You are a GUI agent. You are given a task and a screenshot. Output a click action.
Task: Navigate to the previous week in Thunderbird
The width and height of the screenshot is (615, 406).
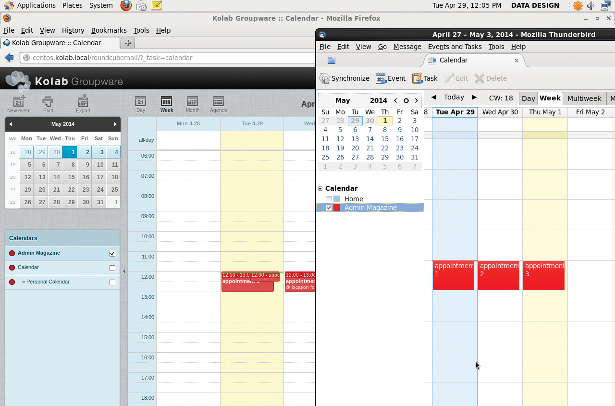[x=433, y=97]
